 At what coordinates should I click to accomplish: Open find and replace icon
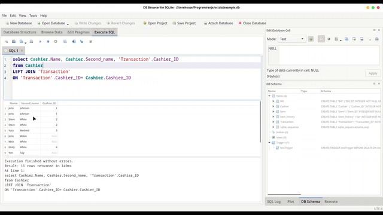coord(82,42)
